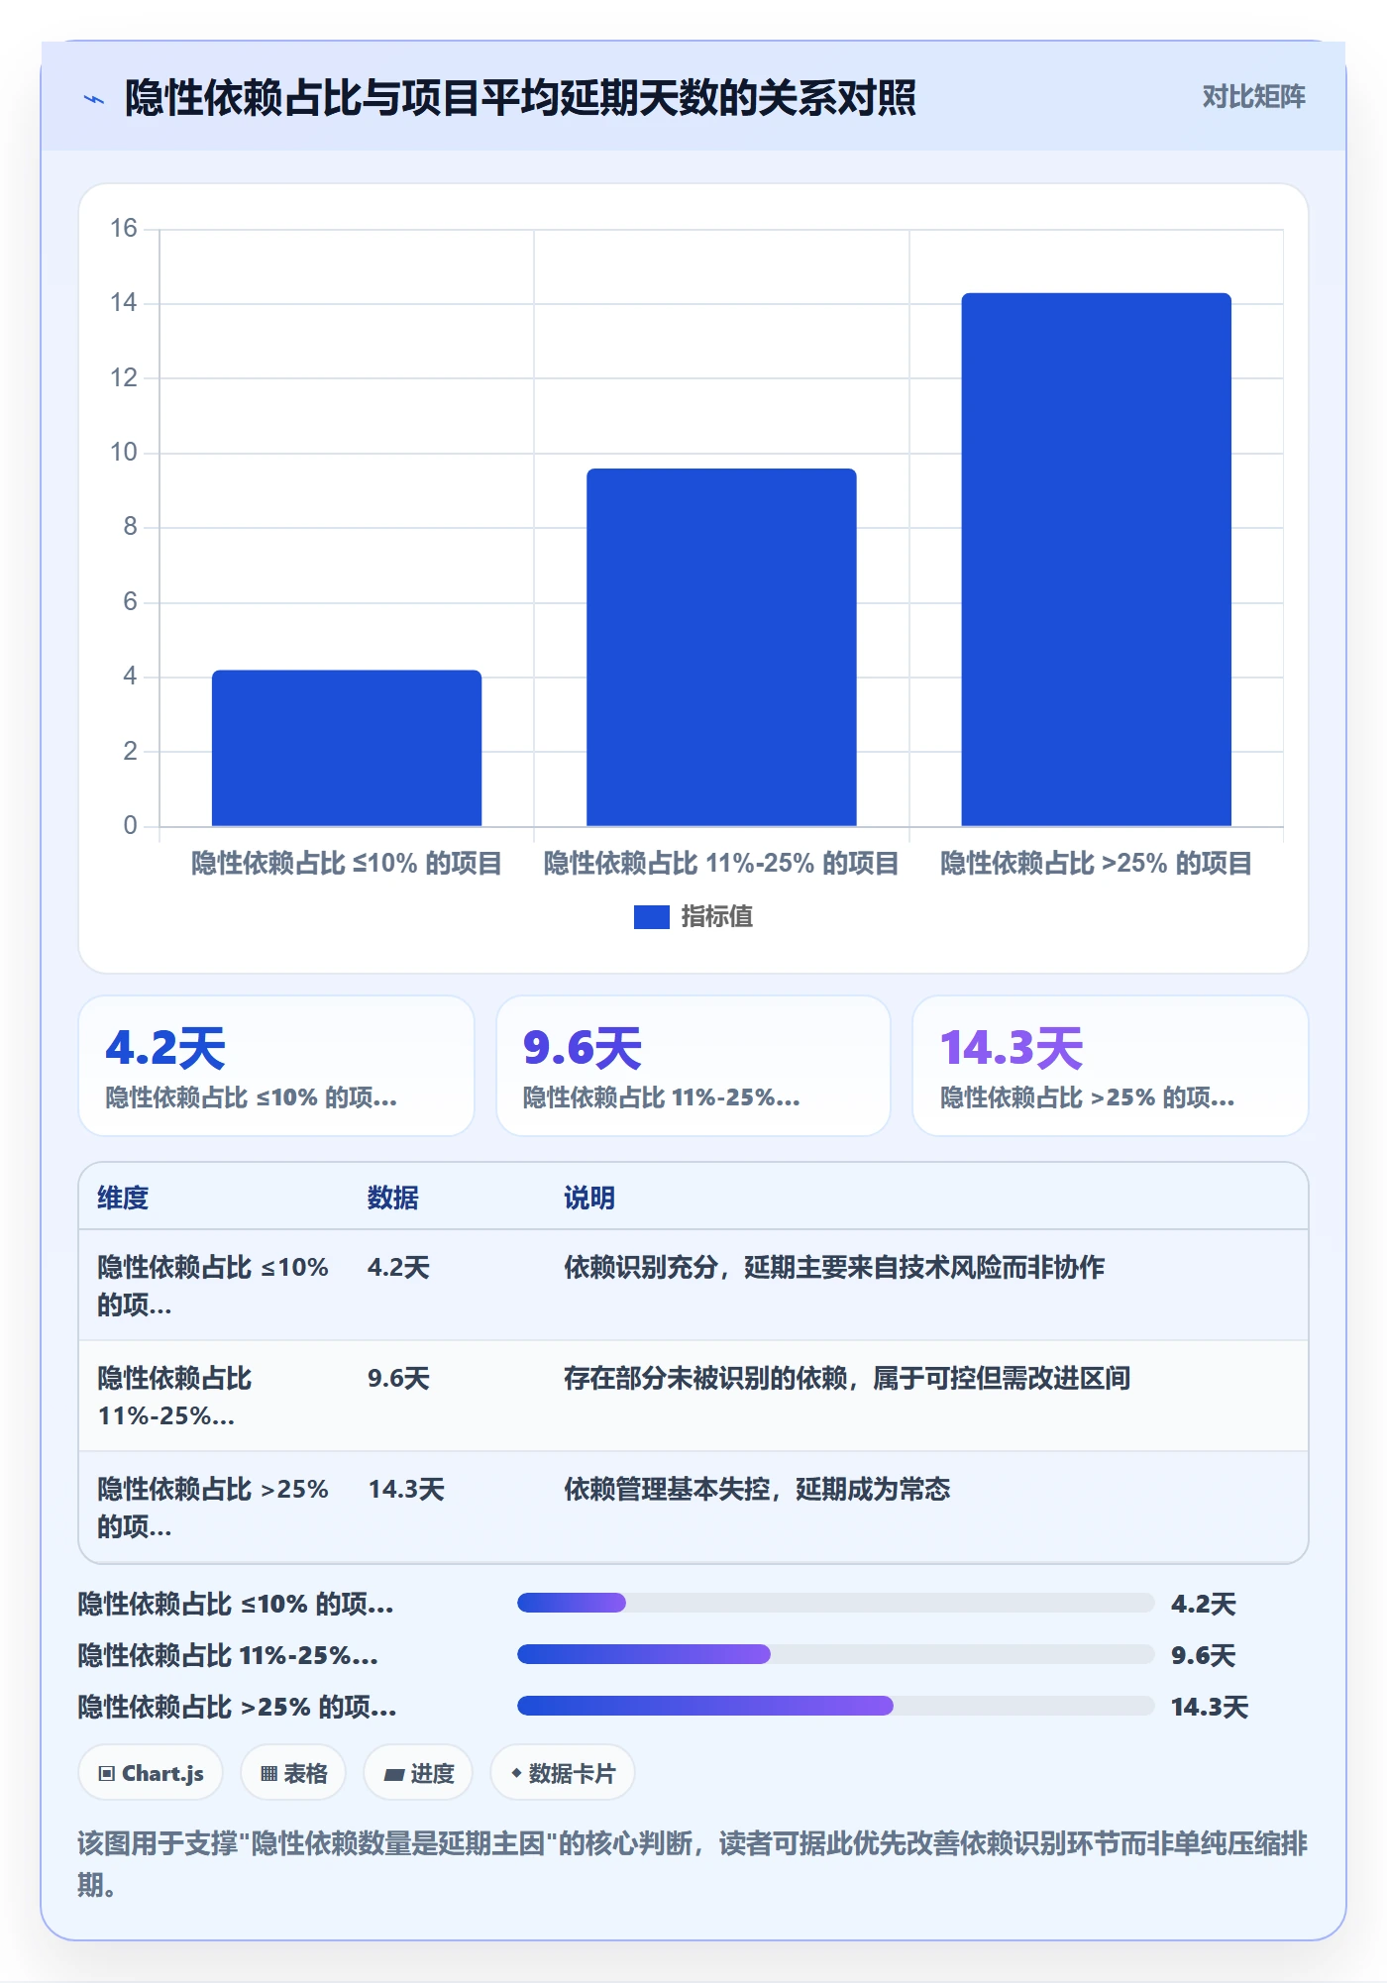Screen dimensions: 1387x1983
Task: Select the 进度 tag chip
Action: (418, 1773)
